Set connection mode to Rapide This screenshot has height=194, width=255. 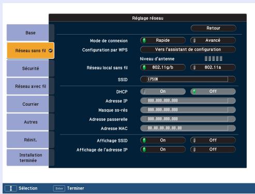163,40
